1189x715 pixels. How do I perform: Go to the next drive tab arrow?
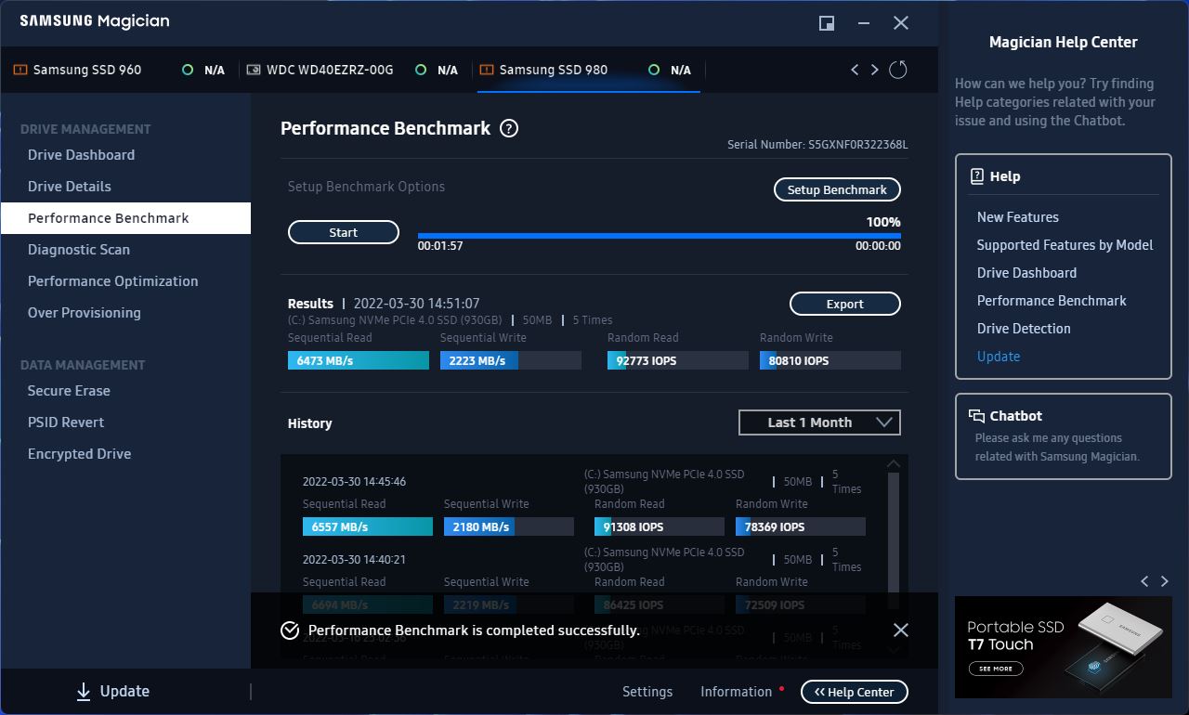[874, 70]
